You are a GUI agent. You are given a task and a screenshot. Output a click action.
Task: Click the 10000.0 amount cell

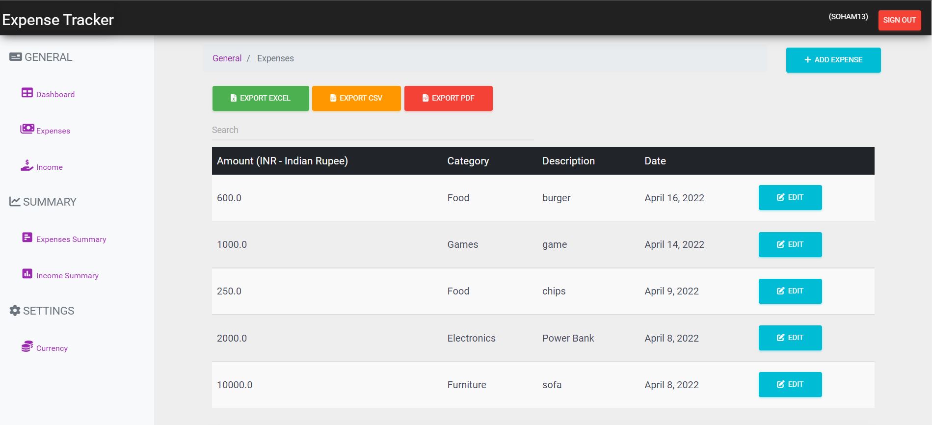(x=235, y=385)
